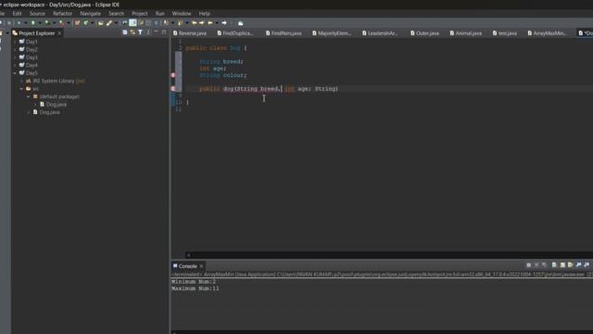Open Project Explorer View Menu dots
593x334 pixels.
pos(148,32)
